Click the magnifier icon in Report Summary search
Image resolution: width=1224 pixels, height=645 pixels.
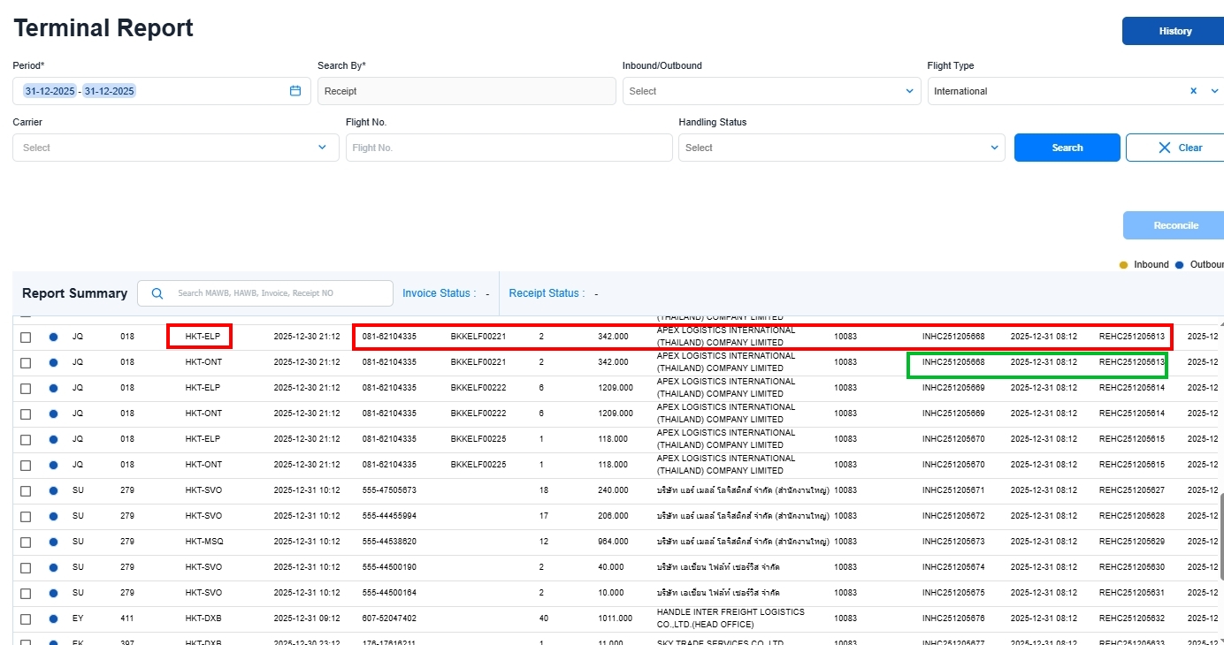click(x=157, y=293)
